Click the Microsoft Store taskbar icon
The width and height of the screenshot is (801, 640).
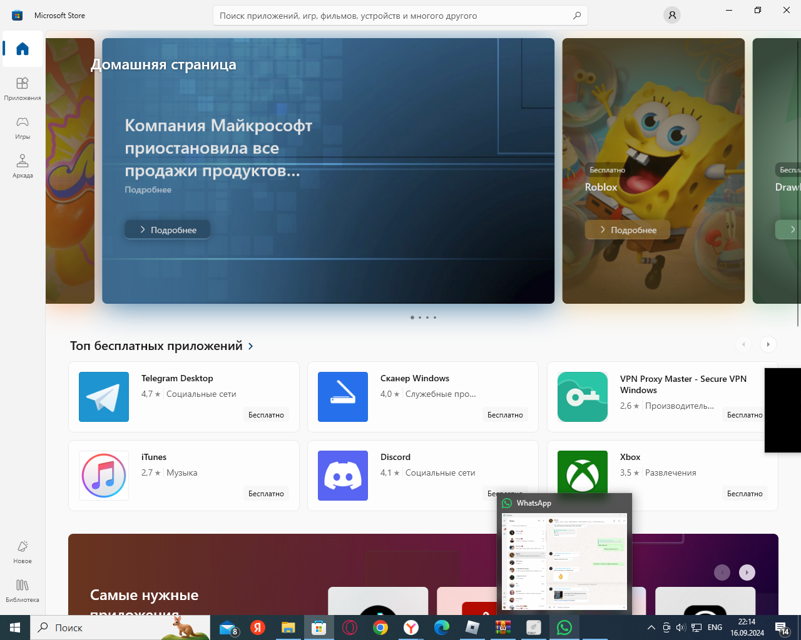(x=319, y=627)
